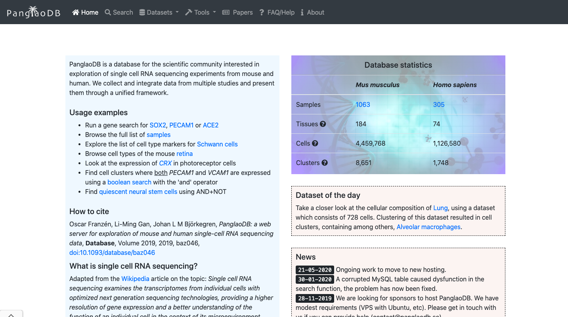
Task: Open the 1063 Mus musculus samples link
Action: click(x=363, y=104)
